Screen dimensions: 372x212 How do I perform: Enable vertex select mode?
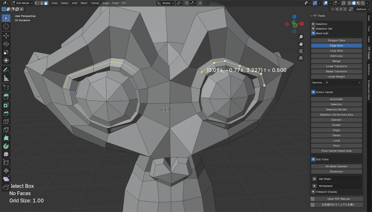[37, 3]
